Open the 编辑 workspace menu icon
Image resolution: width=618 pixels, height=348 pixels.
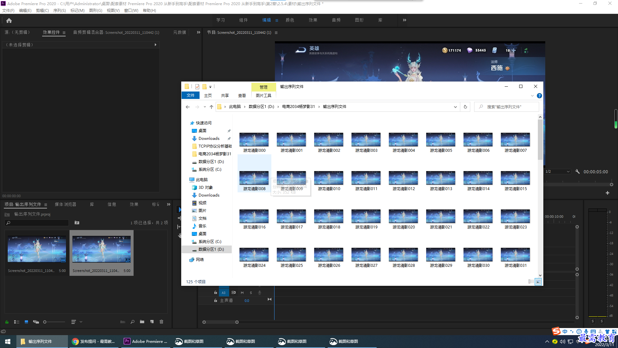click(x=277, y=20)
